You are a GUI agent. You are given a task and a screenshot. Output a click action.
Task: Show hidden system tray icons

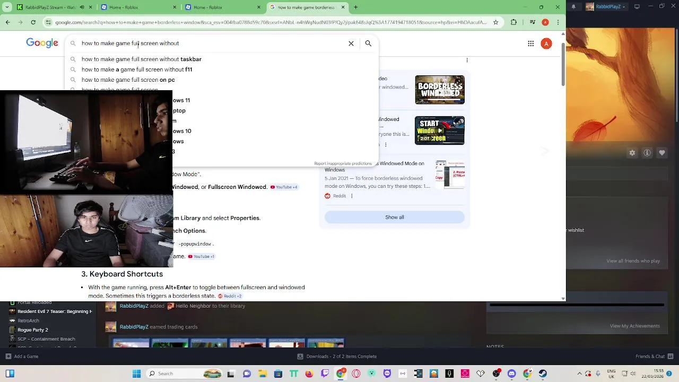pyautogui.click(x=579, y=374)
